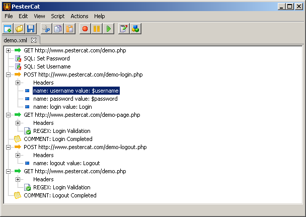This screenshot has height=217, width=306.
Task: Maximize the PesterCat window
Action: click(x=290, y=7)
